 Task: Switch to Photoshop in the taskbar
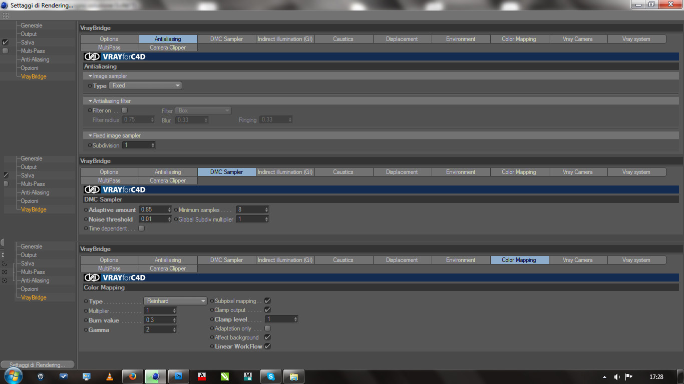178,376
